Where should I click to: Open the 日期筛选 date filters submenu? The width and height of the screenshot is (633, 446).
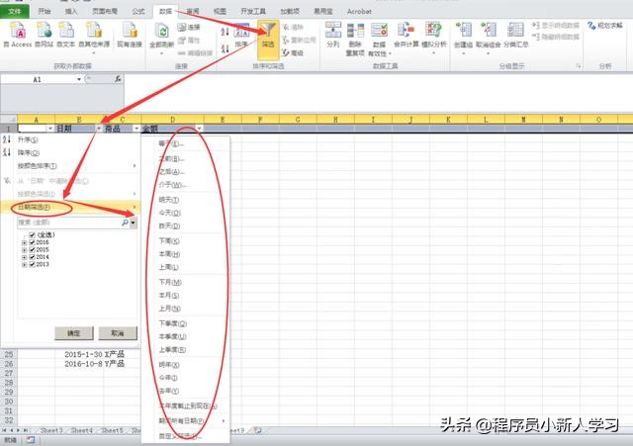pyautogui.click(x=70, y=207)
